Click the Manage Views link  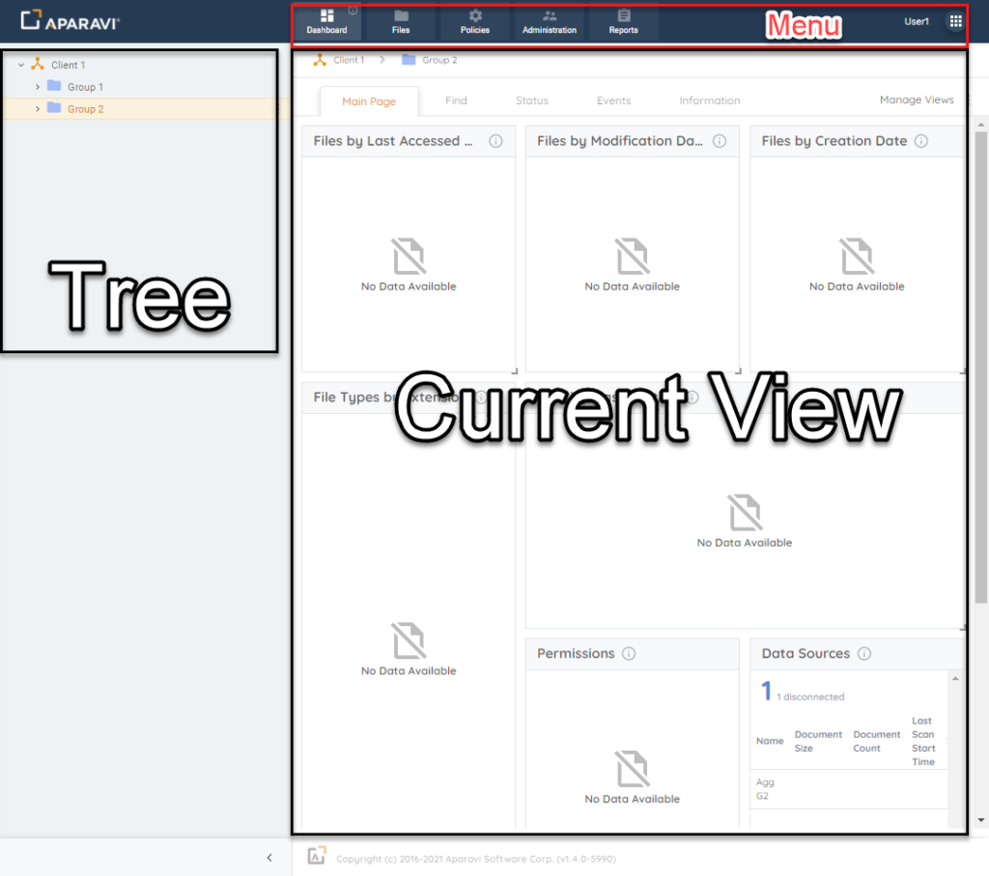(x=916, y=99)
